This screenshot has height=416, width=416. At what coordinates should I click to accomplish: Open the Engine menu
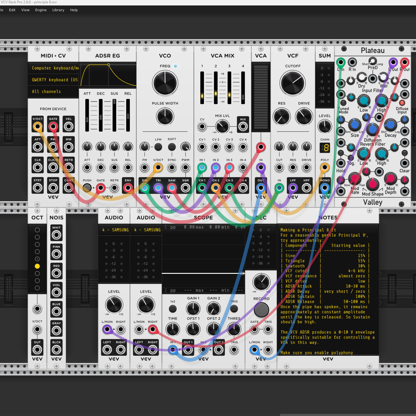pos(41,10)
